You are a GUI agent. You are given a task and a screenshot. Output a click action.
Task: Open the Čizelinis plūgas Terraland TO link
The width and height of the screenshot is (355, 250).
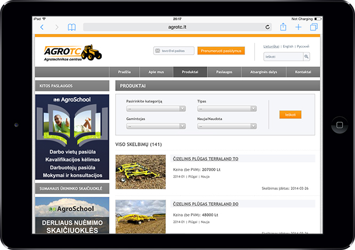point(206,159)
